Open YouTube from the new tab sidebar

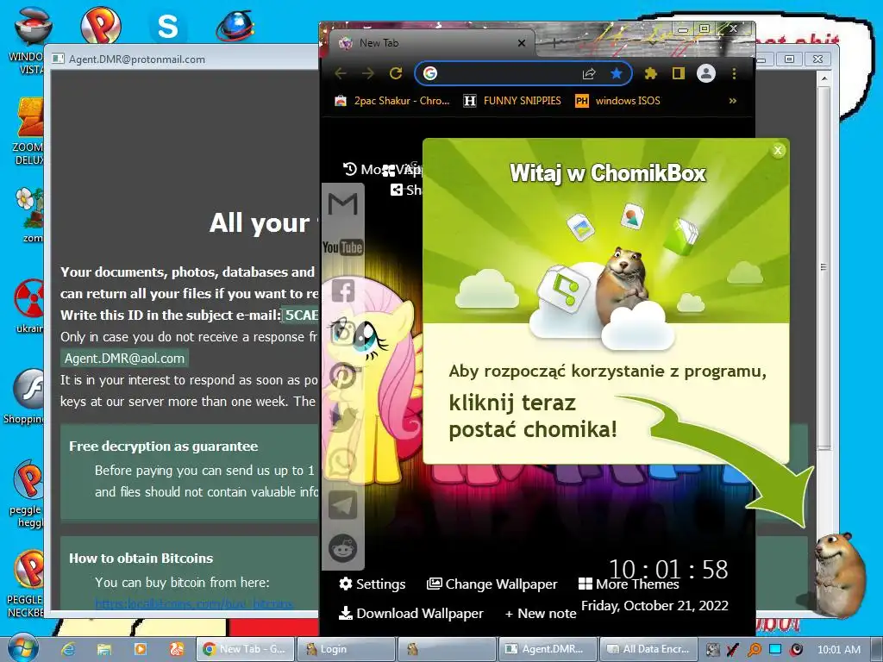pyautogui.click(x=343, y=247)
